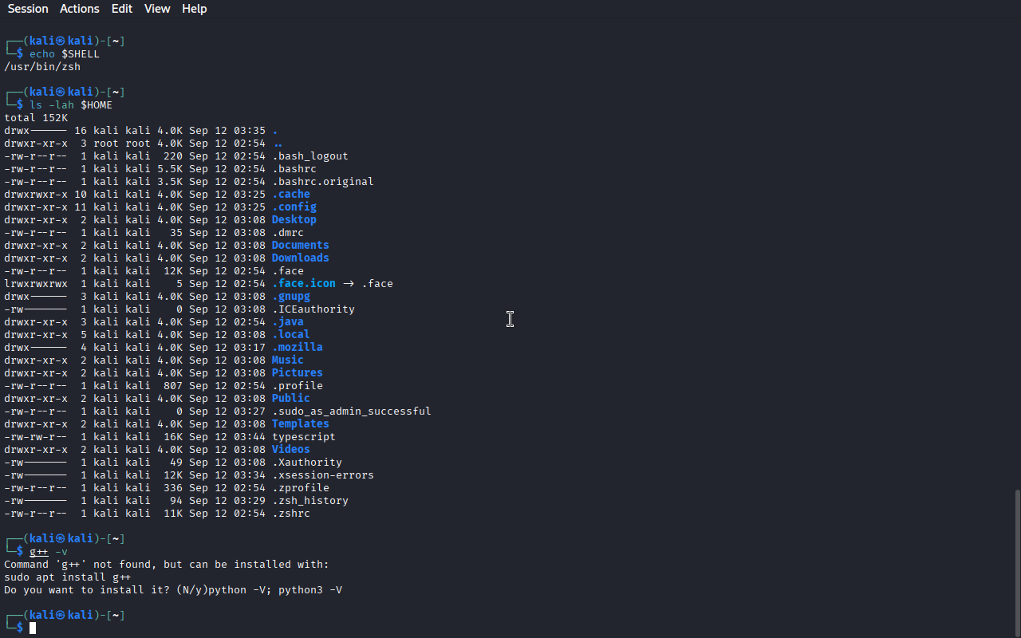Click the '.zshrc' file name
1021x638 pixels.
click(x=291, y=514)
